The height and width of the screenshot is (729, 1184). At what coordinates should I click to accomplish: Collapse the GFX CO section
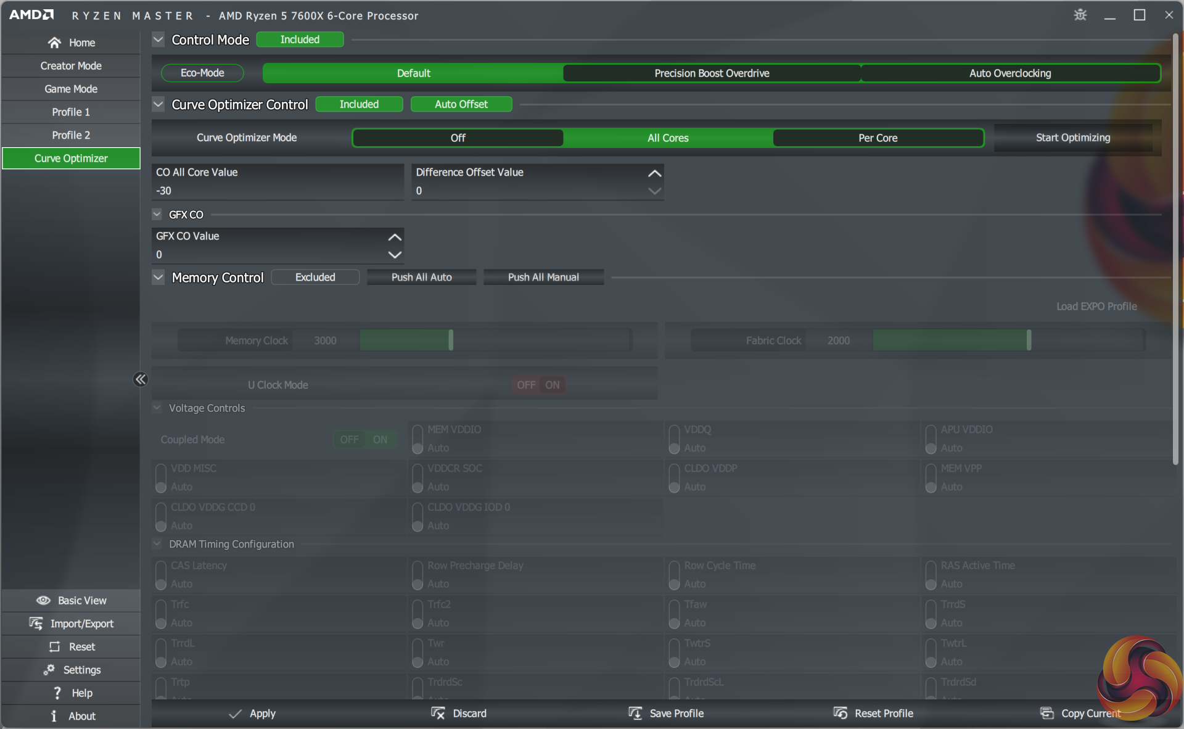(157, 215)
